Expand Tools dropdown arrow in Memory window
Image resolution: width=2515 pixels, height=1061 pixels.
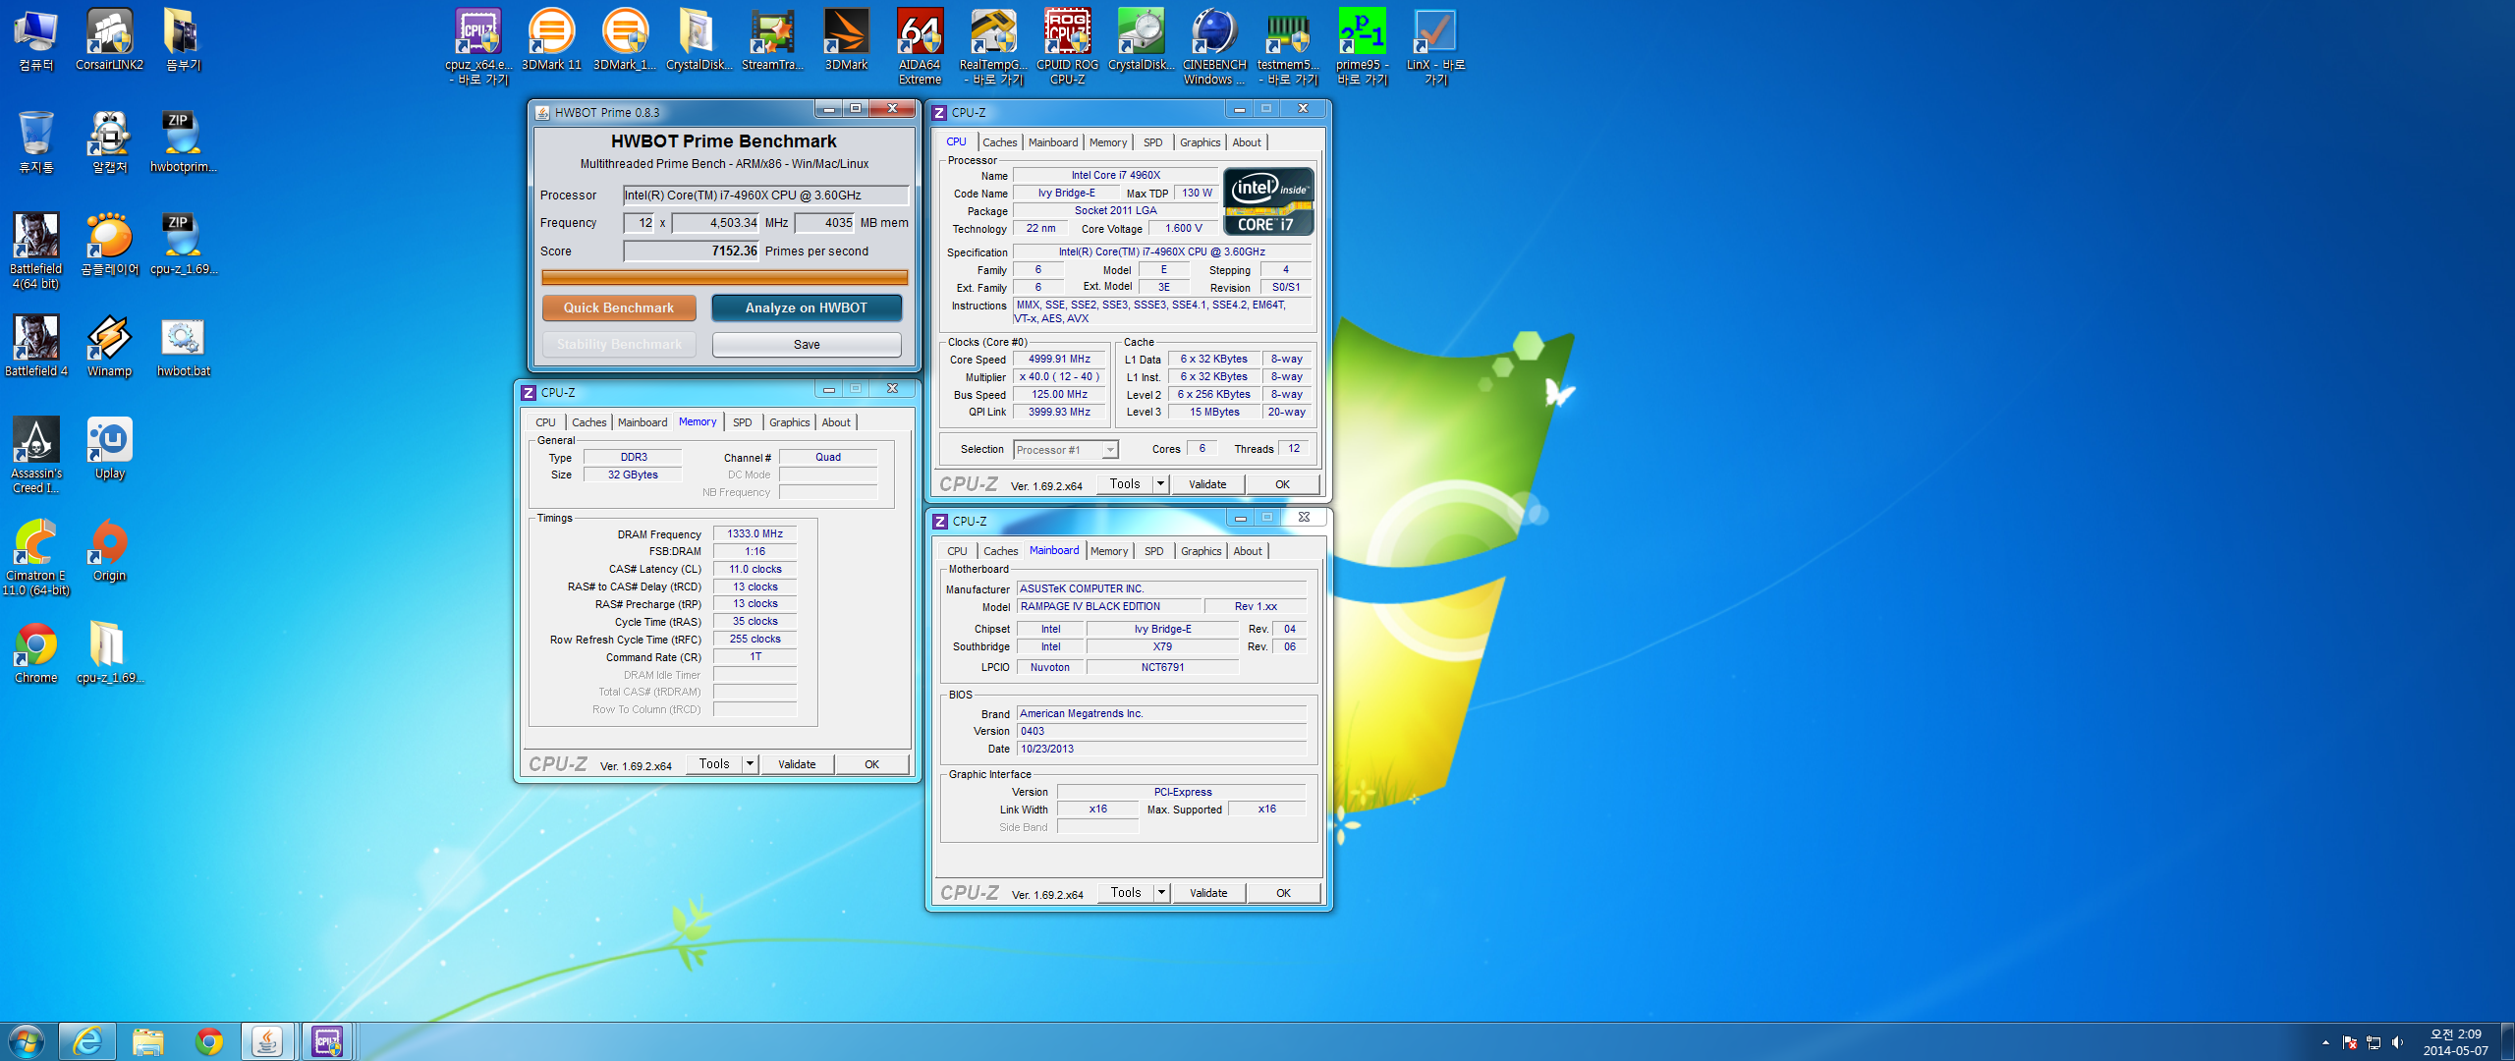point(750,764)
